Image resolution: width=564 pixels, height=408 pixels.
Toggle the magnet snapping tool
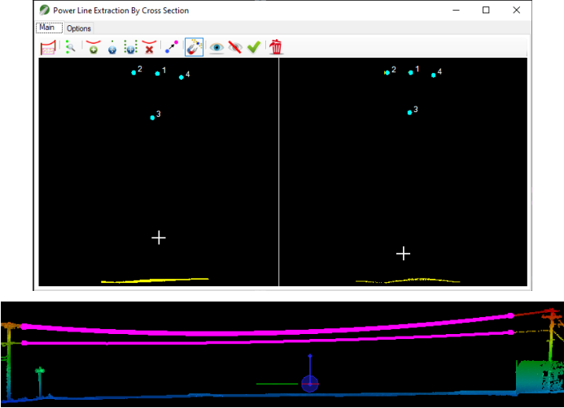(194, 48)
